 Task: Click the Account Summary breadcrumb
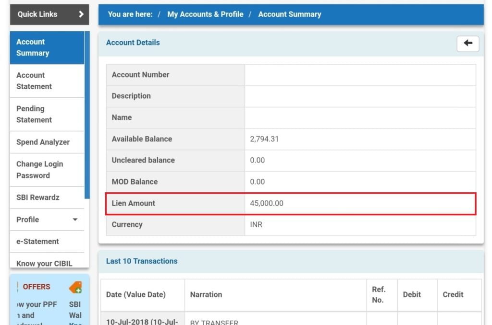pyautogui.click(x=290, y=14)
